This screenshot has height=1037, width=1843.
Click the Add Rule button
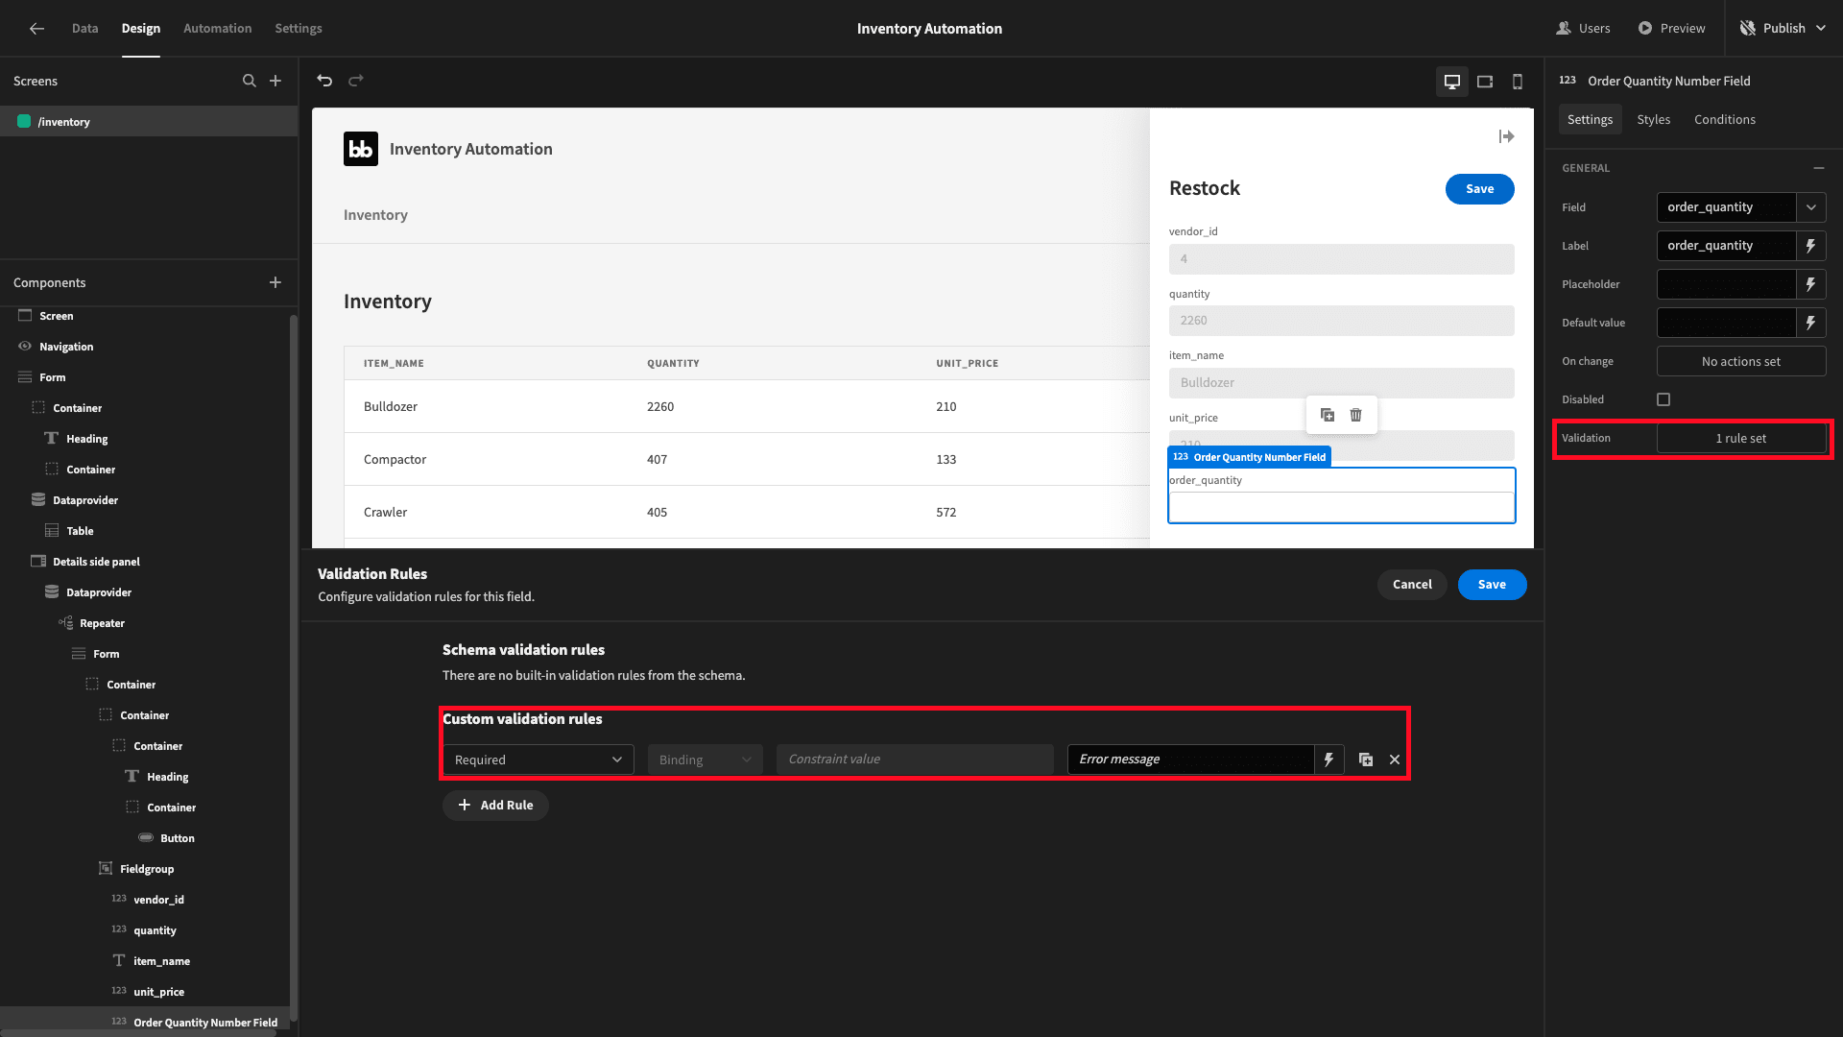pos(495,806)
